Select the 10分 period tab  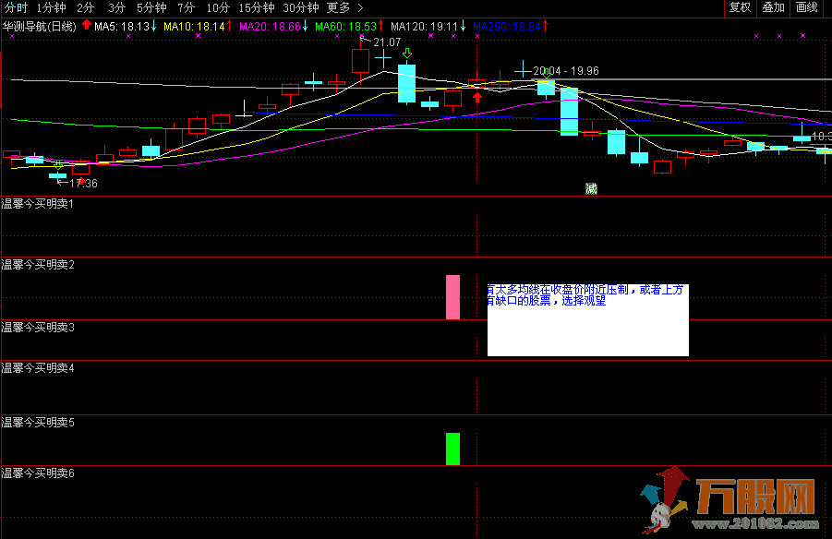[218, 8]
